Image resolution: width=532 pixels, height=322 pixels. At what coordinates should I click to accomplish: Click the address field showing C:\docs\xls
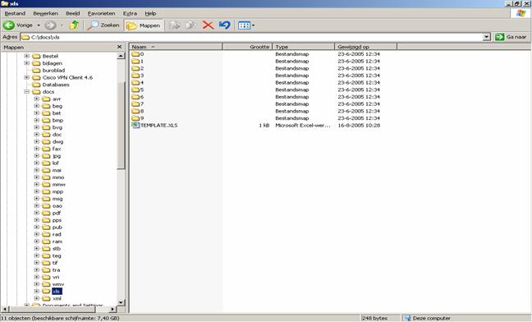coord(252,37)
